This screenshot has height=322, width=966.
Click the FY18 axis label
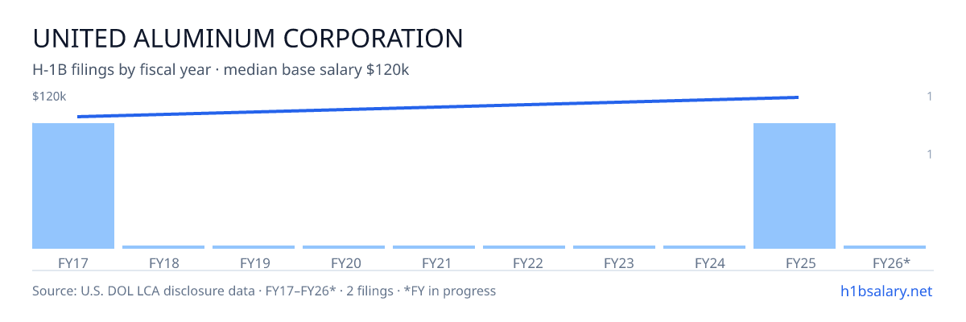point(163,263)
